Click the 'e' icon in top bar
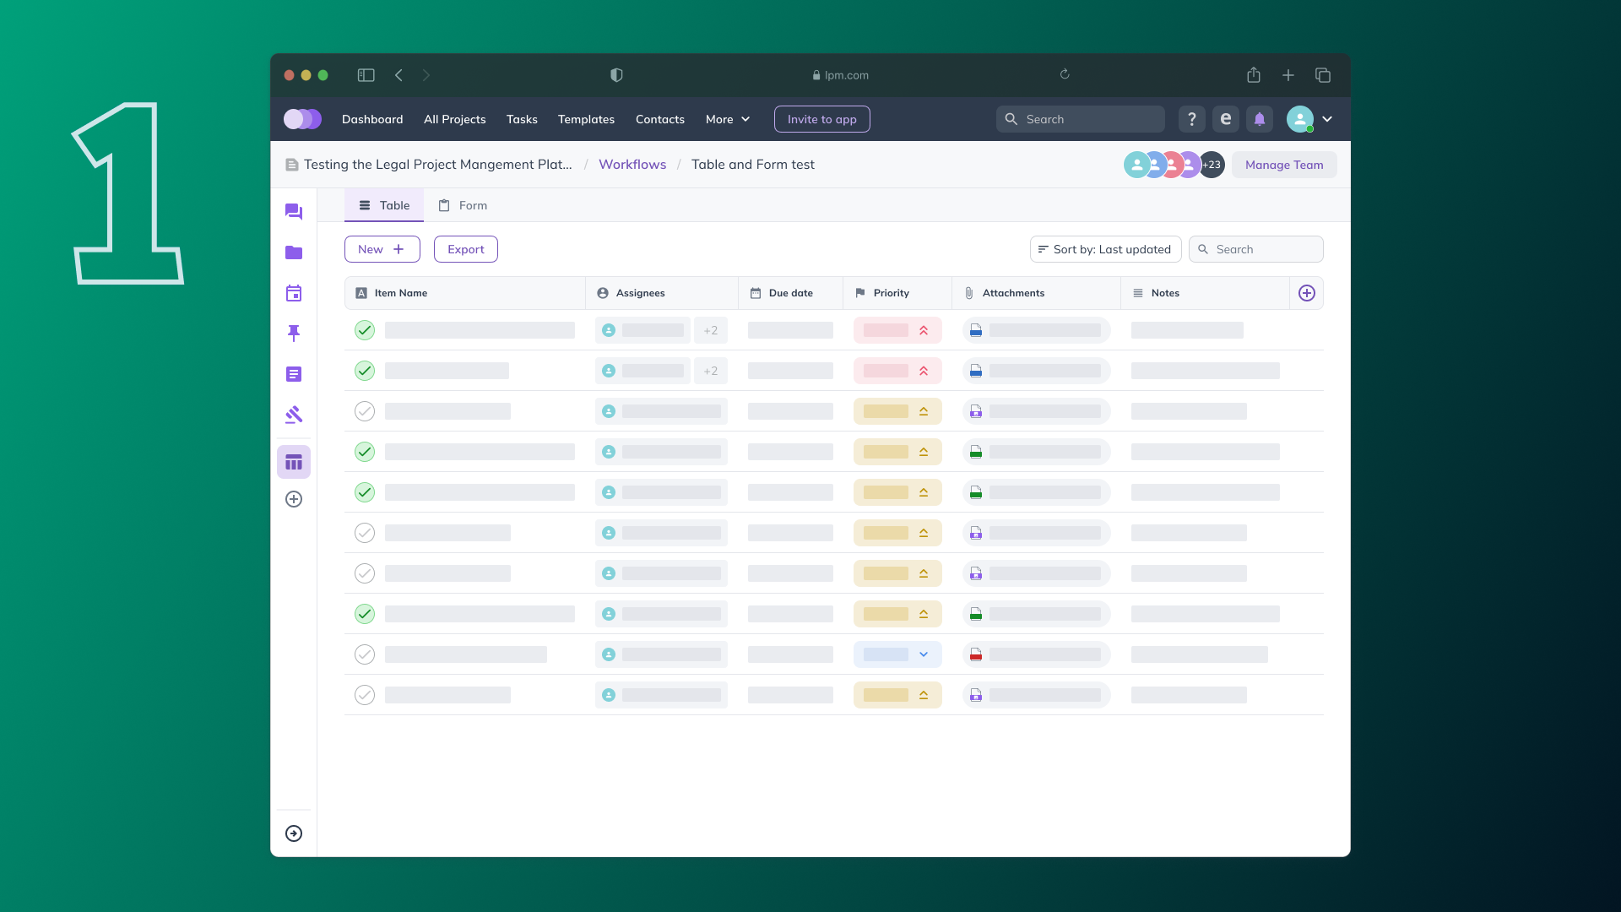Screen dimensions: 1621x912 pos(1226,119)
